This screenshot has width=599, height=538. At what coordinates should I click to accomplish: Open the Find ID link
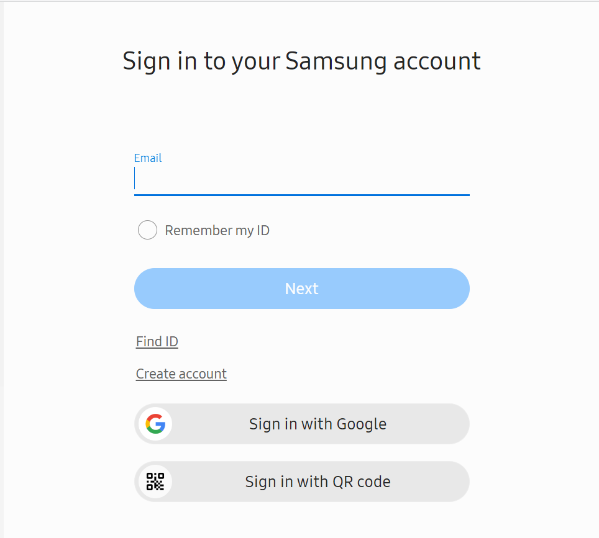tap(157, 341)
